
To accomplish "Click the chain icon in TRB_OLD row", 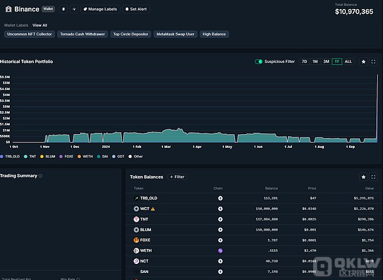I will [220, 198].
